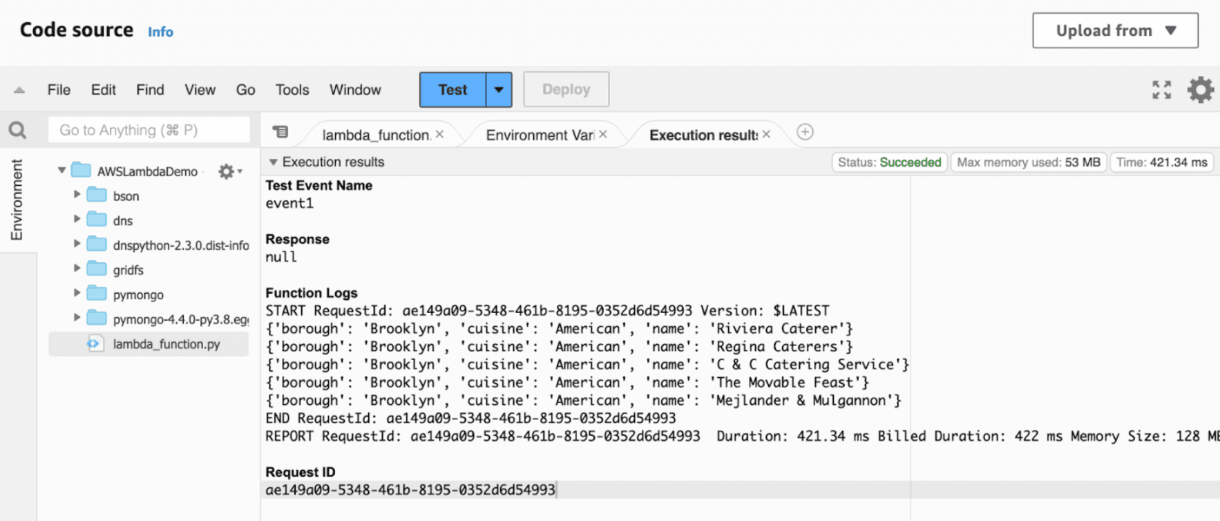Close the Execution results tab
The height and width of the screenshot is (521, 1220).
click(766, 135)
